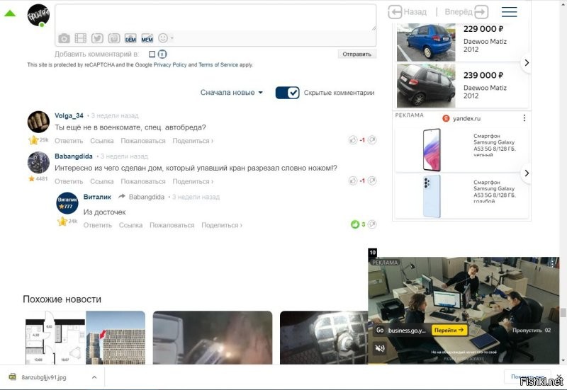Open downloaded file 8anzubgljjv91.jpg
The image size is (567, 390).
[44, 377]
